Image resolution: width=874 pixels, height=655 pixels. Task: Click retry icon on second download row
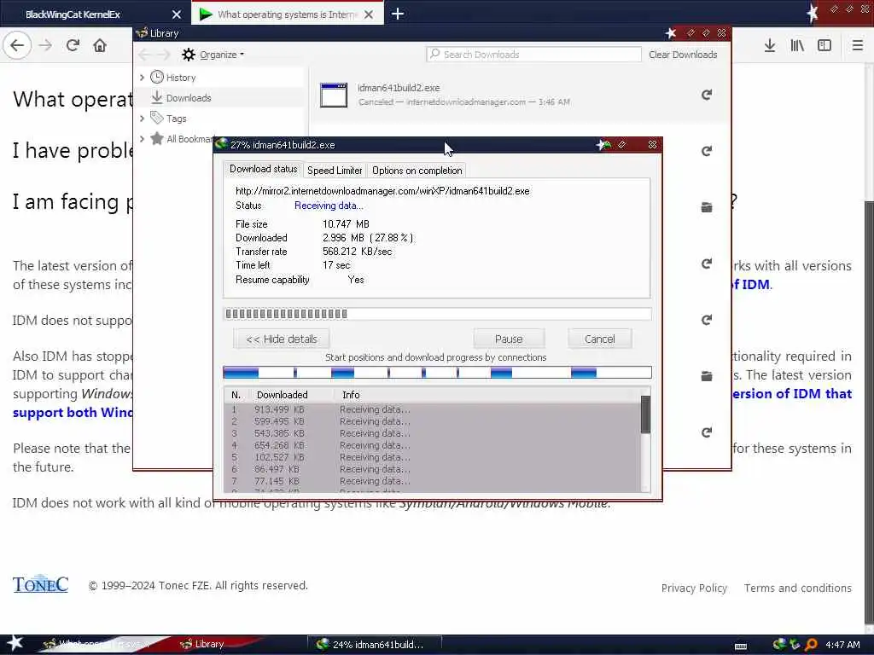[x=706, y=151]
